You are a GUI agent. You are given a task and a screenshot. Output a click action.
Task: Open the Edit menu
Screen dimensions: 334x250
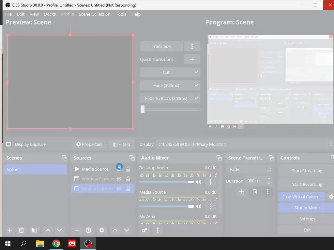pyautogui.click(x=21, y=14)
